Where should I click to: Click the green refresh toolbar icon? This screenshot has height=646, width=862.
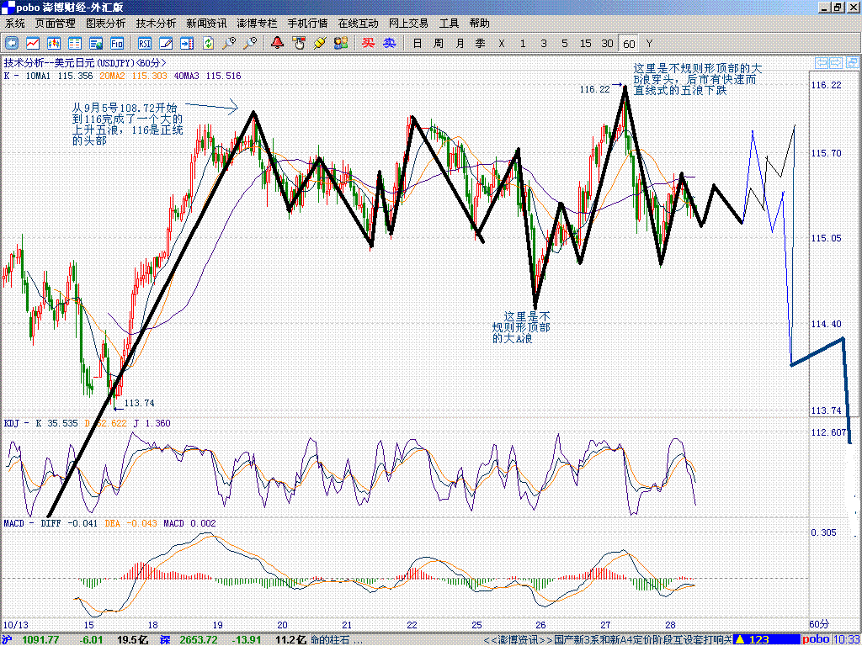tap(208, 43)
